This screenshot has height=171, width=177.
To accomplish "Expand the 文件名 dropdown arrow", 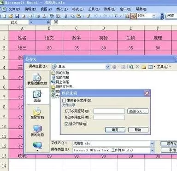I will coord(152,143).
